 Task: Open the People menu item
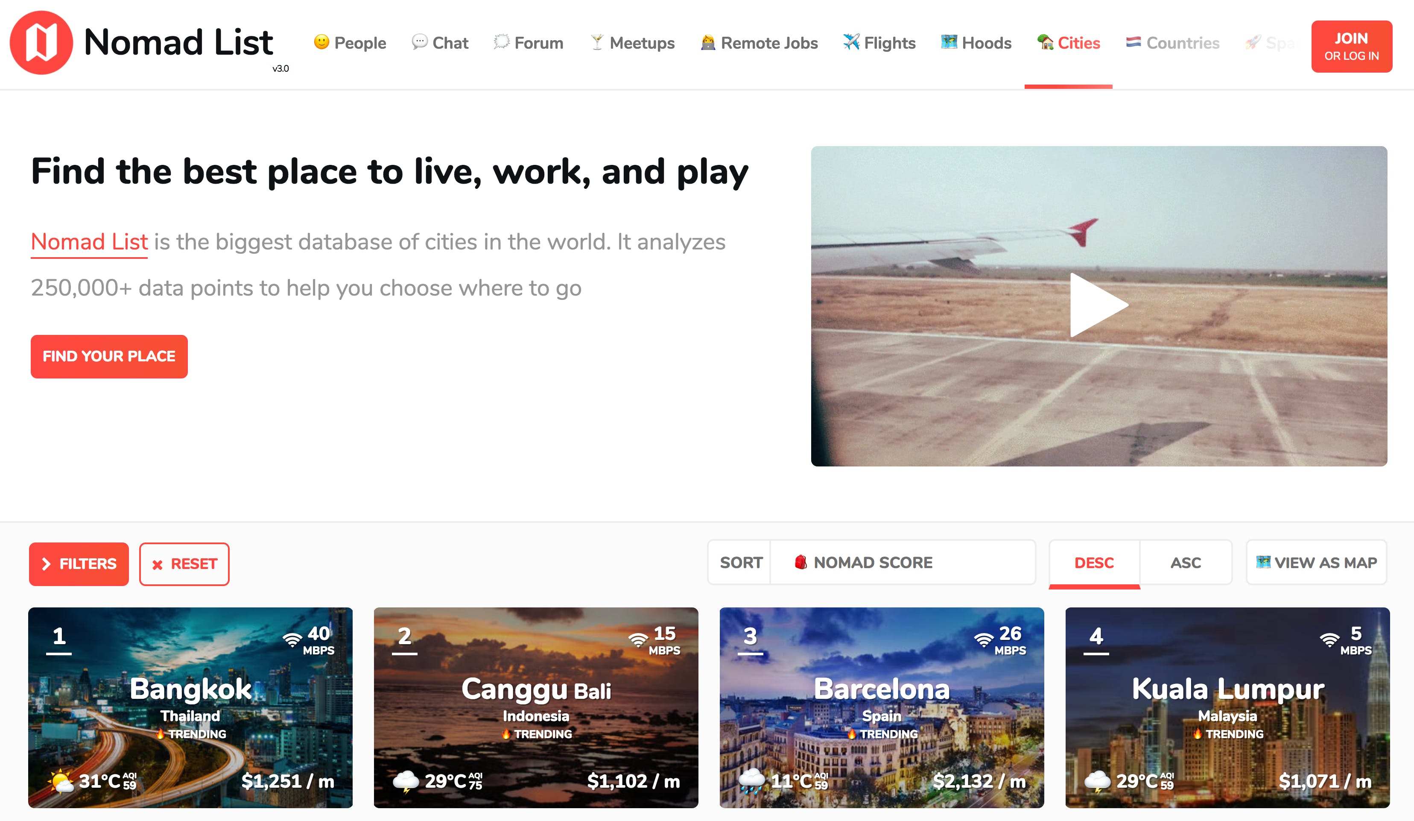coord(350,43)
